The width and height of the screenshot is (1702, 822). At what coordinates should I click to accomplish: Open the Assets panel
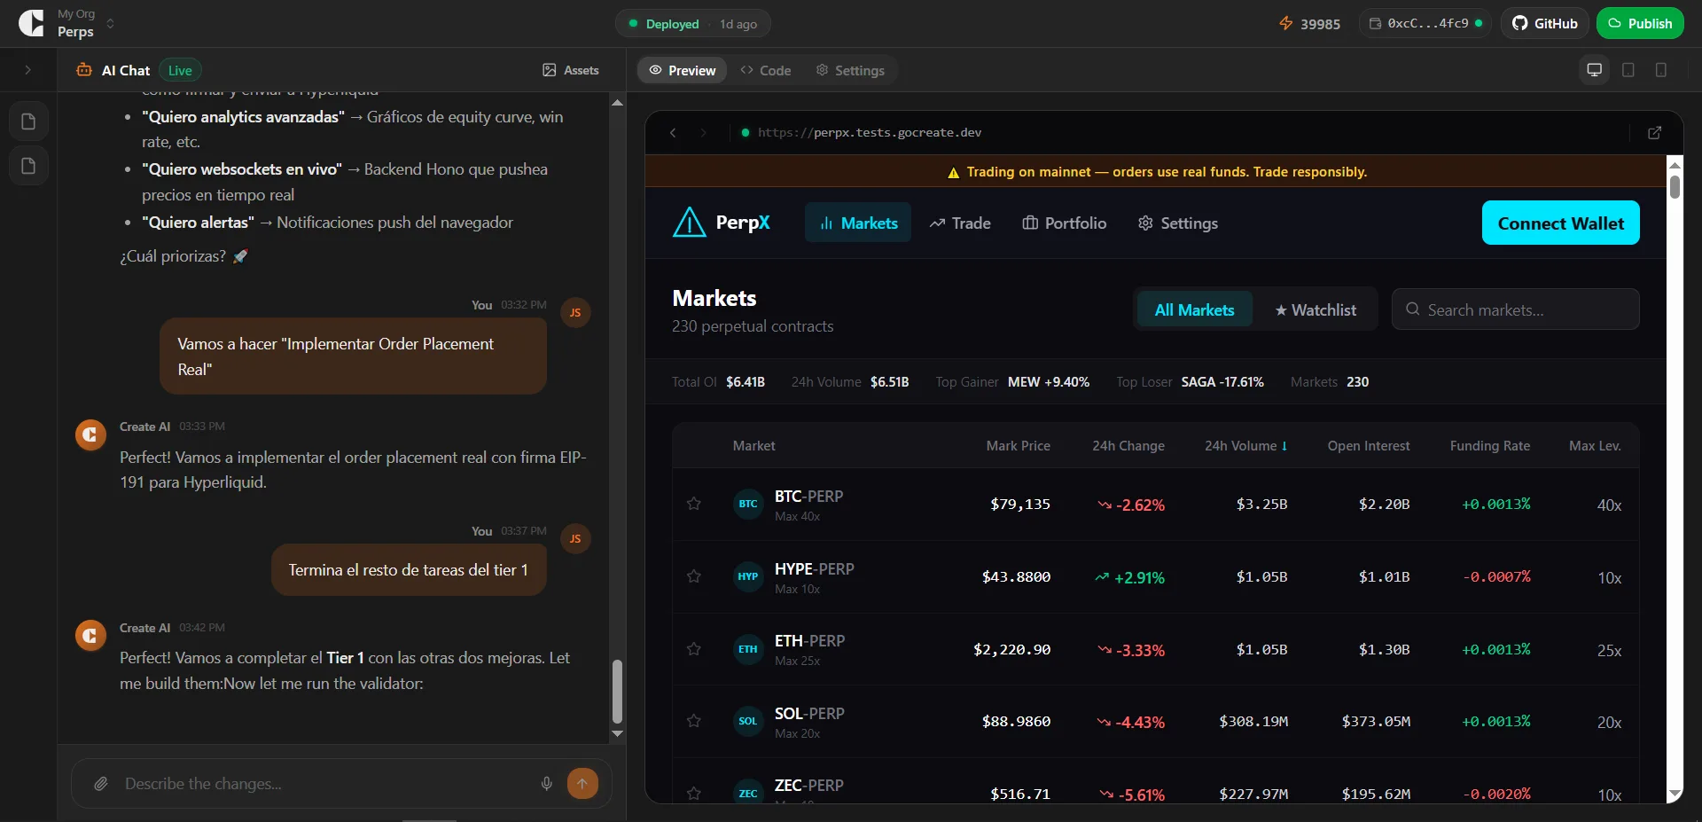click(x=571, y=70)
